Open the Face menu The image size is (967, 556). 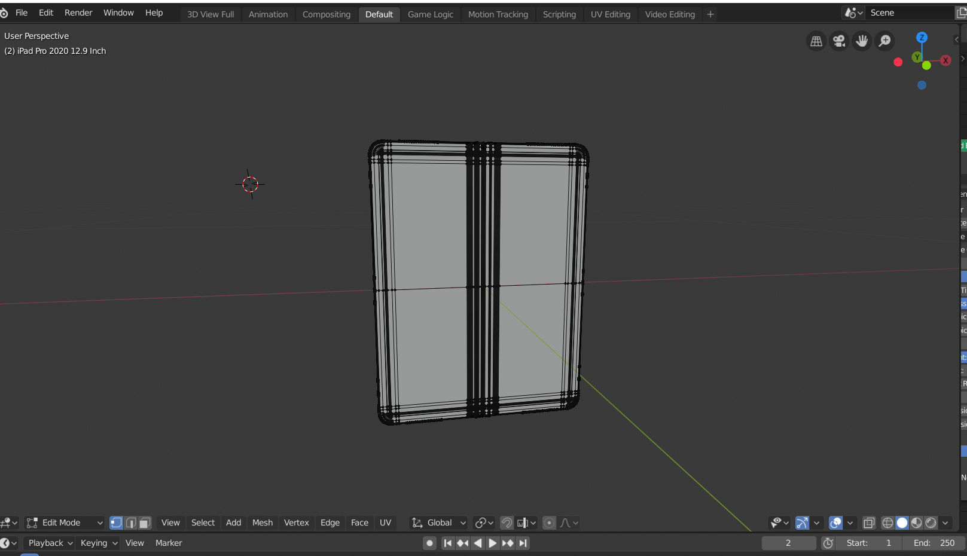(359, 523)
